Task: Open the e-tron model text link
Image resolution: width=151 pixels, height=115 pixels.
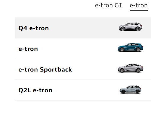Action: click(x=28, y=49)
